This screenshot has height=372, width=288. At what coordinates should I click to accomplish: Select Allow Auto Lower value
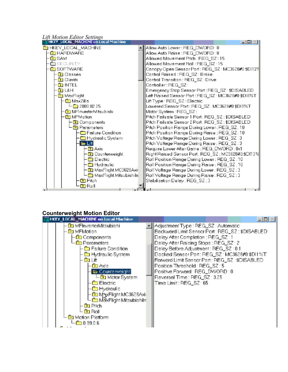tap(182, 48)
